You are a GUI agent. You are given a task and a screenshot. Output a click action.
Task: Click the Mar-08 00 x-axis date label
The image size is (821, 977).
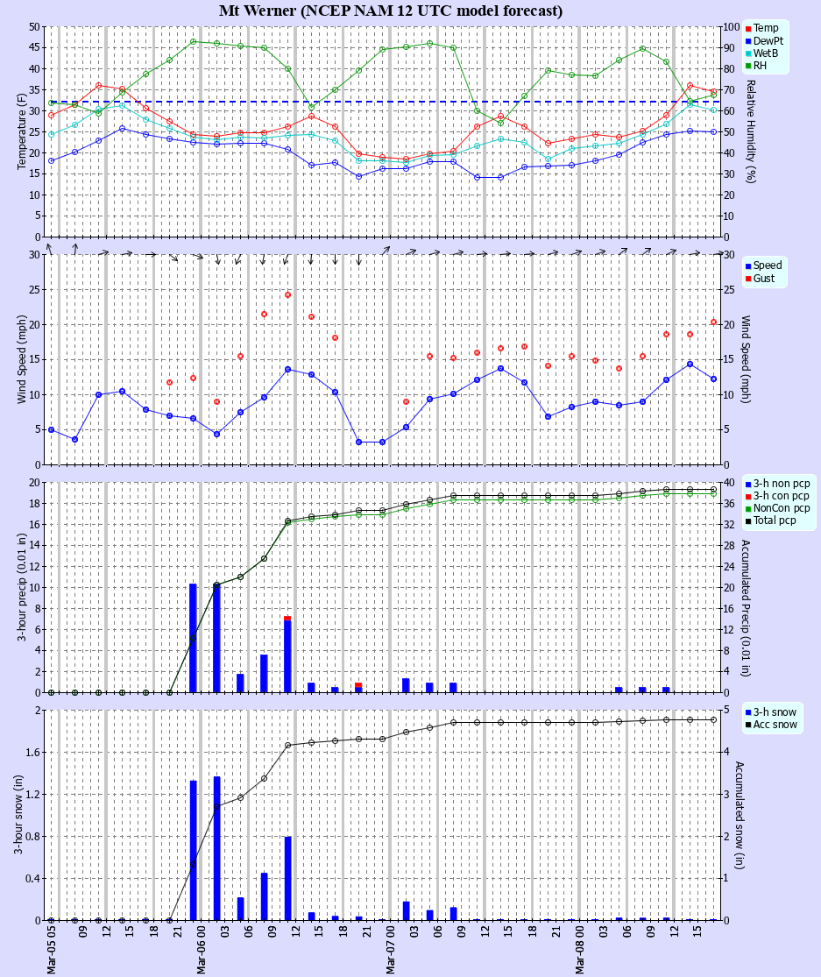pos(579,949)
